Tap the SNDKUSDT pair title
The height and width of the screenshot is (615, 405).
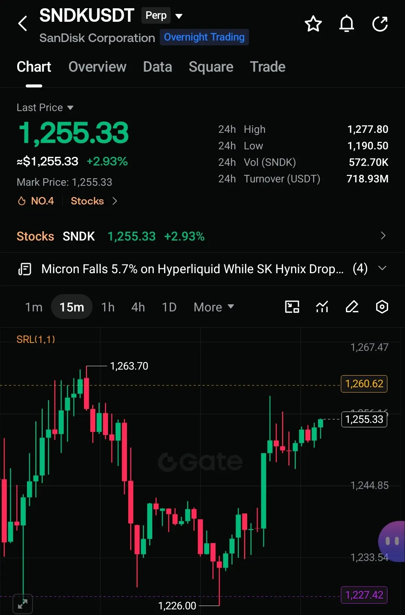coord(87,16)
